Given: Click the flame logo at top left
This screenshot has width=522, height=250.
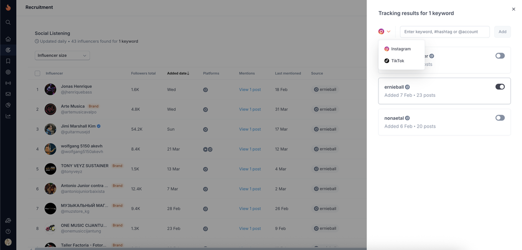Looking at the screenshot, I should (x=8, y=7).
